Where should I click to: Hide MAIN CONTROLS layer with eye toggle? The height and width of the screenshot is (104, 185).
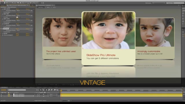pyautogui.click(x=1, y=94)
